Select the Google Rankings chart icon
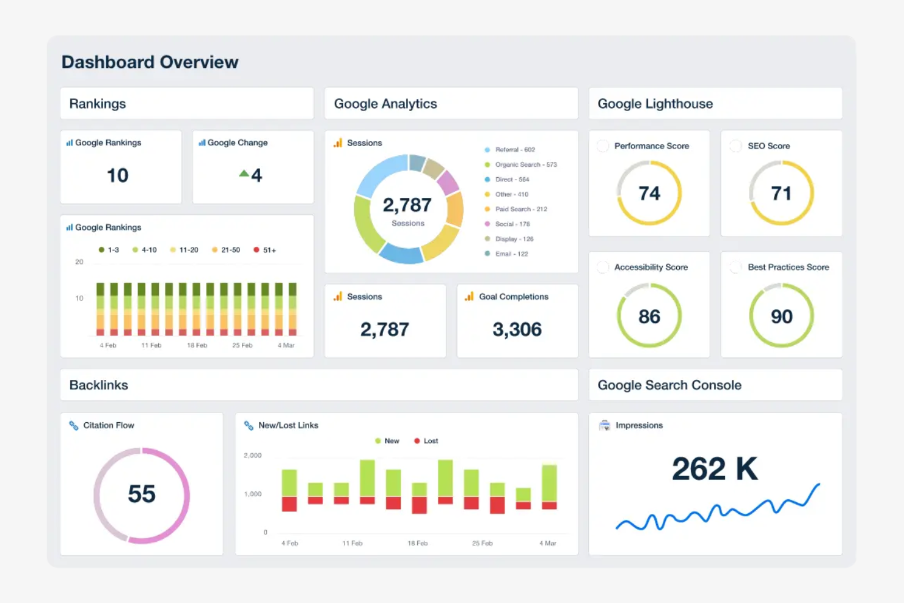The height and width of the screenshot is (603, 904). [x=68, y=227]
